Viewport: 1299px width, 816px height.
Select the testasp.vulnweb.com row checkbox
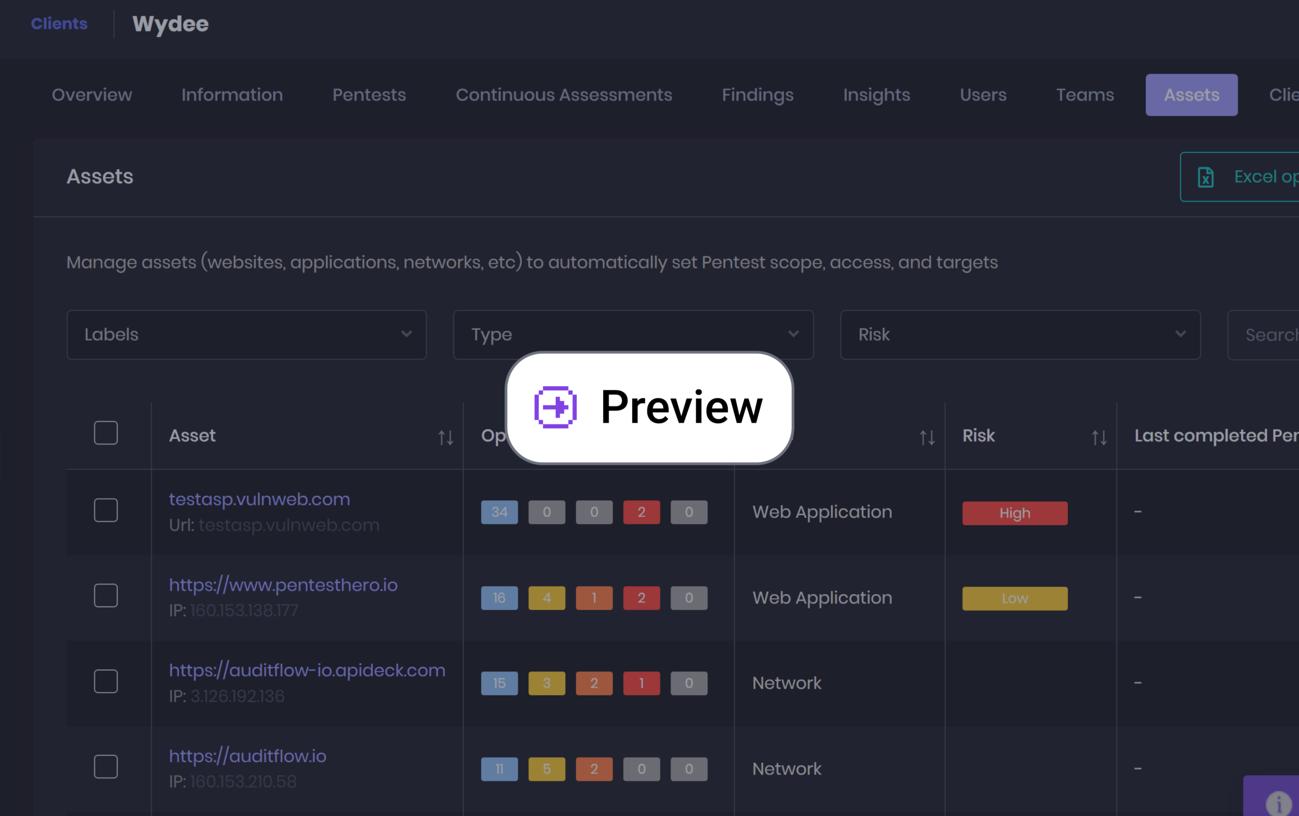click(x=106, y=510)
